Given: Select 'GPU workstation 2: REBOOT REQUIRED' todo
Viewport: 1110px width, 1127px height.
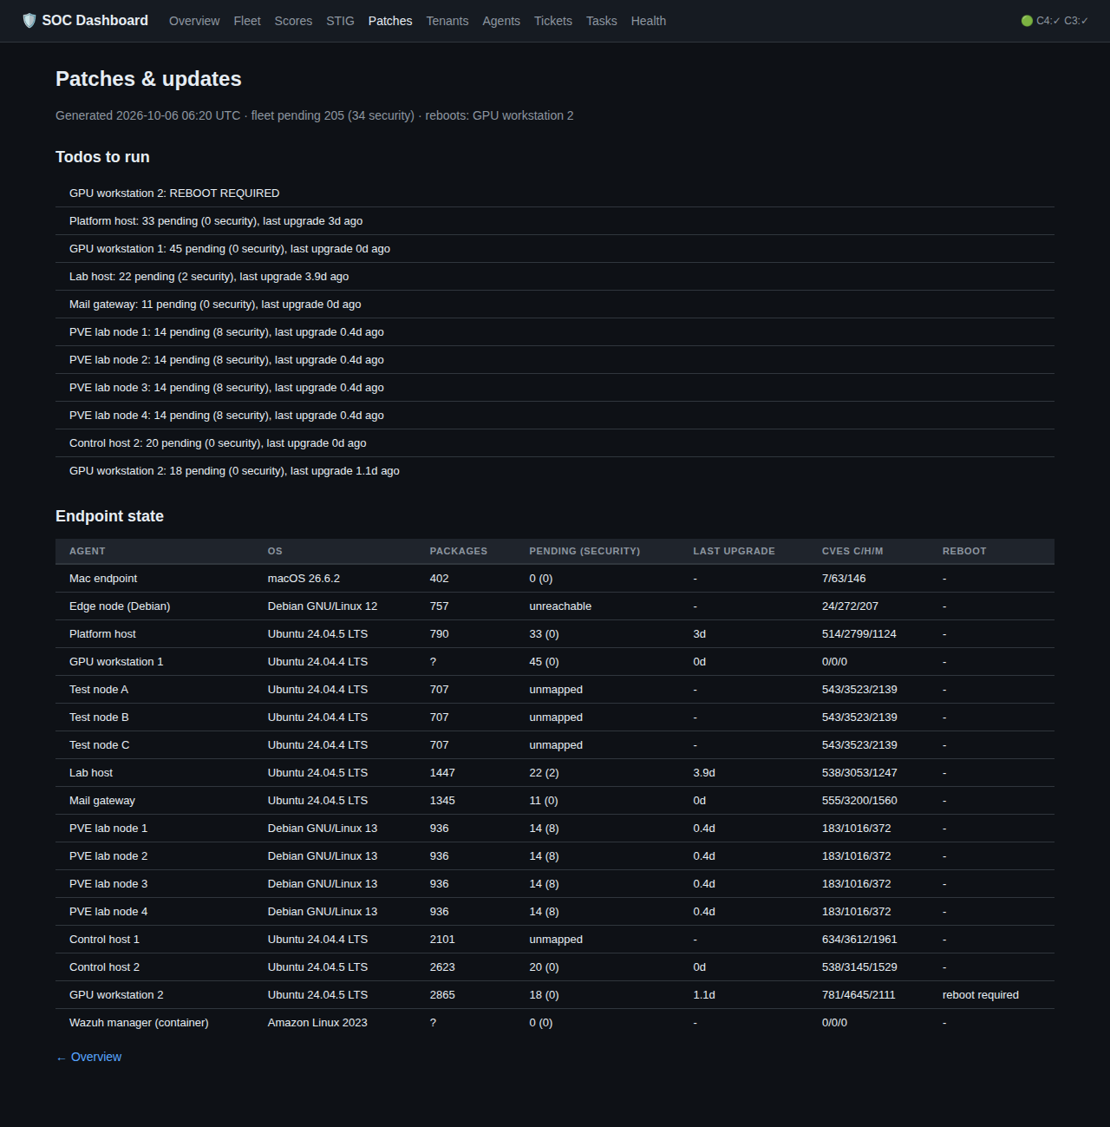Looking at the screenshot, I should coord(555,193).
